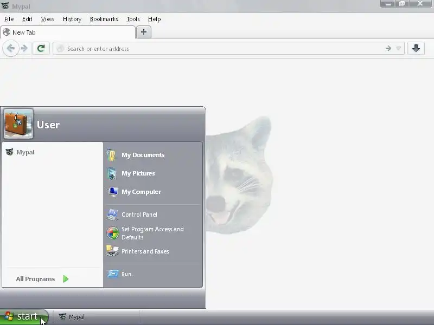
Task: Click the Start button on the taskbar
Action: point(24,316)
